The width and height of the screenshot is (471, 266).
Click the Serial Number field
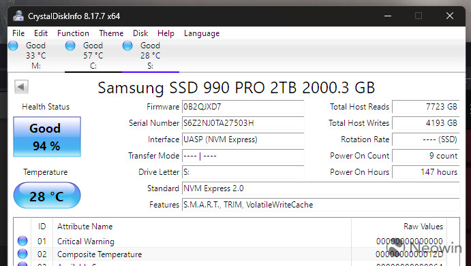click(x=243, y=123)
